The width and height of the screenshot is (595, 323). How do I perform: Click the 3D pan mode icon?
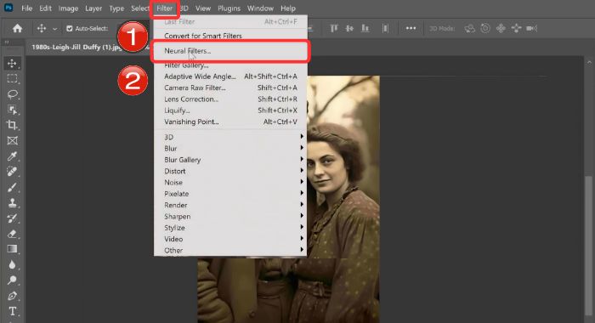[501, 28]
